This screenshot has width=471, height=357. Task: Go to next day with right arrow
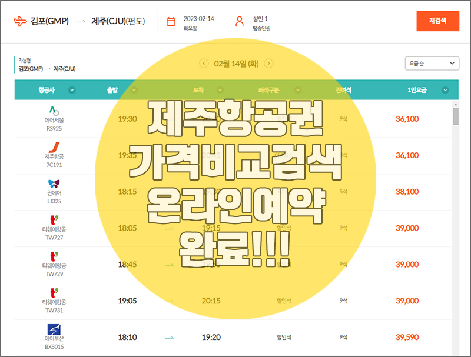click(268, 64)
